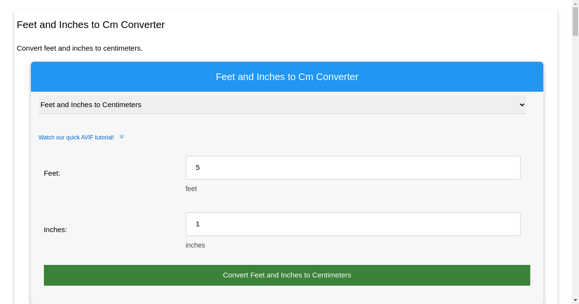Click the scrollbar up arrow icon
Image resolution: width=579 pixels, height=304 pixels.
(575, 4)
